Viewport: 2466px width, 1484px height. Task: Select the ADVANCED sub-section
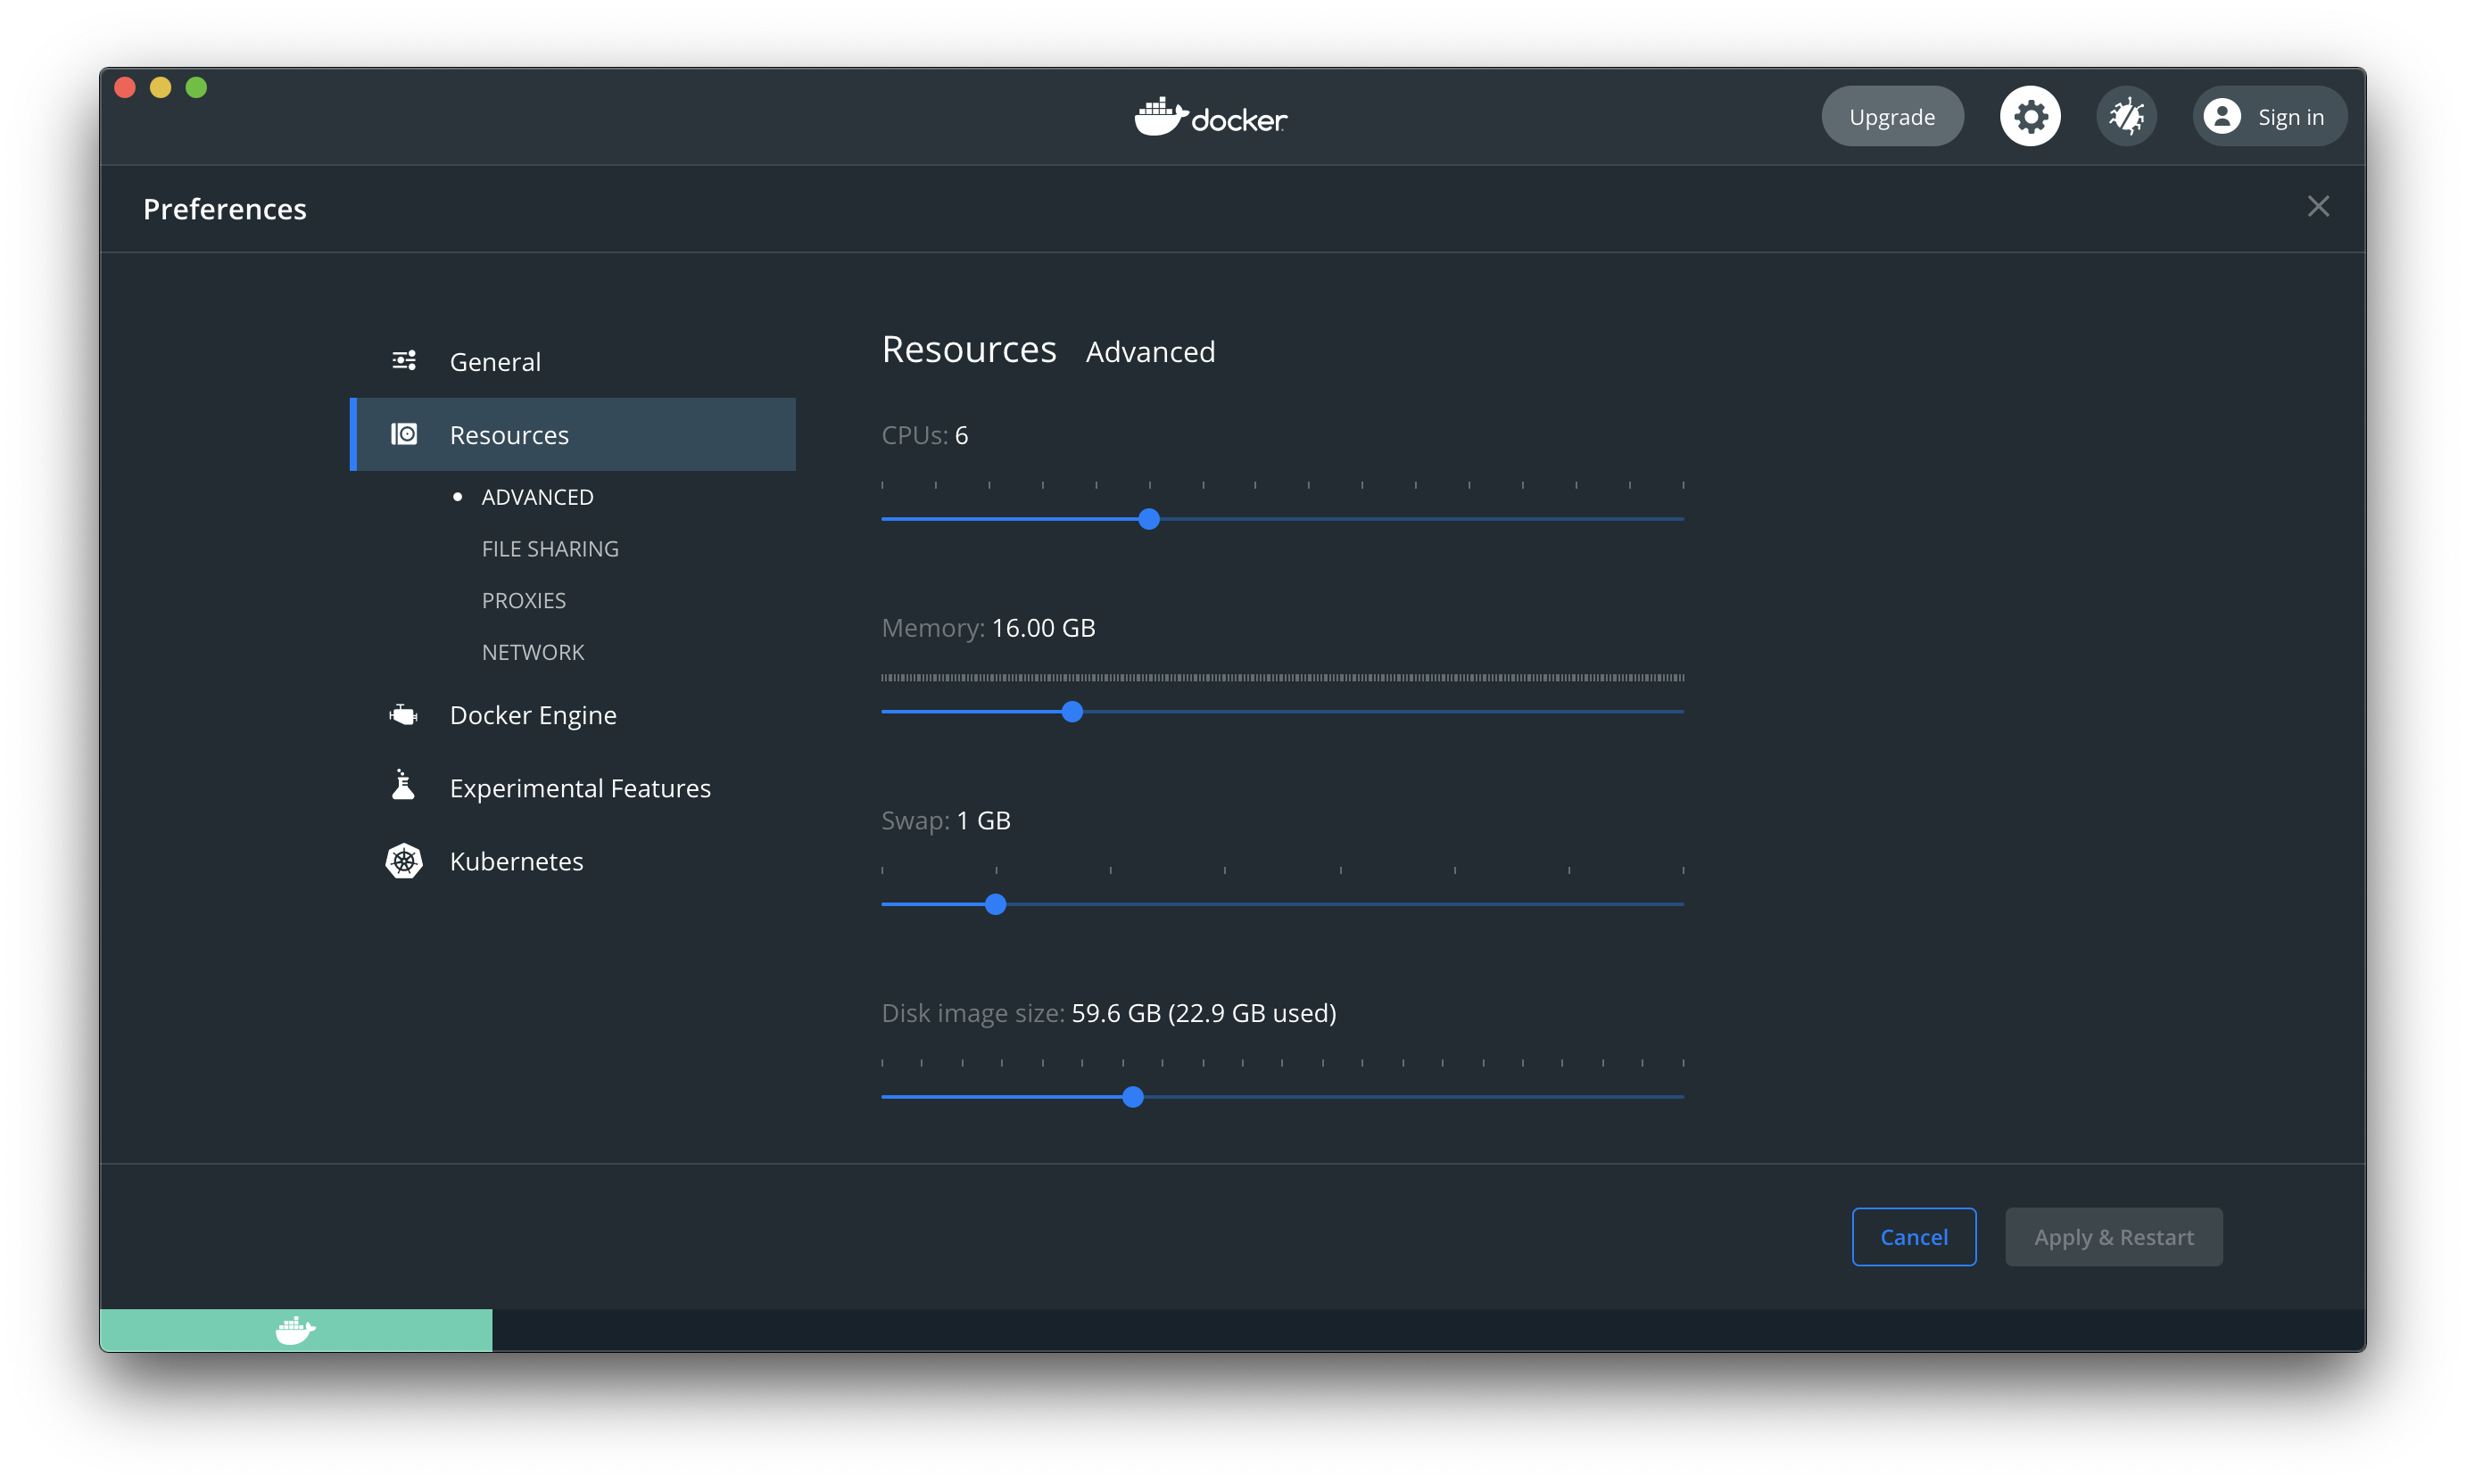(x=537, y=497)
